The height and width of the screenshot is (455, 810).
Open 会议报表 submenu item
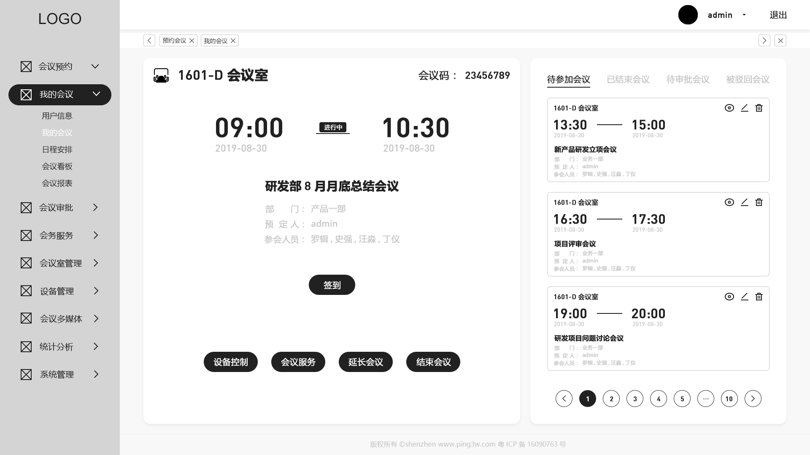click(x=57, y=183)
